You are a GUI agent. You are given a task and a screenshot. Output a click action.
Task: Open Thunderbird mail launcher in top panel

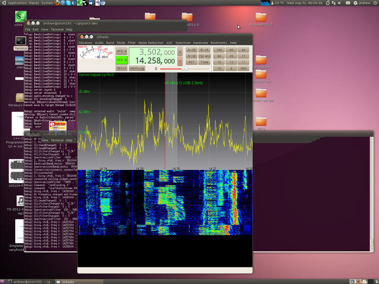coord(91,3)
